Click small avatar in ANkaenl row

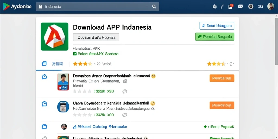click(x=64, y=127)
